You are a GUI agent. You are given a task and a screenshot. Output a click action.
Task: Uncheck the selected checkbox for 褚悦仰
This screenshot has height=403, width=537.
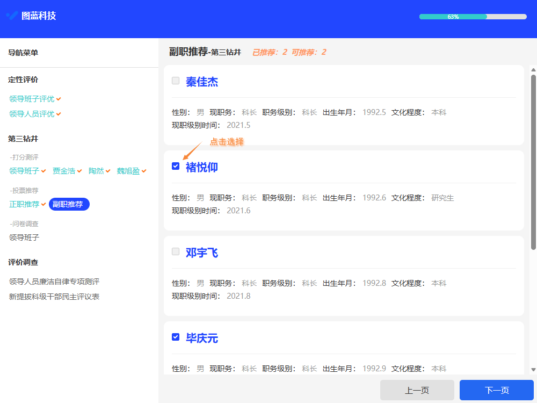click(x=175, y=166)
